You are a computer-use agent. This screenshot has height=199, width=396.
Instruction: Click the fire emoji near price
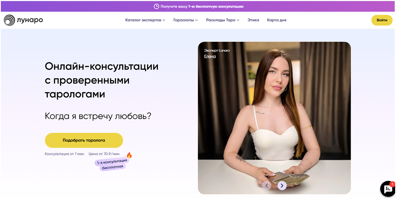(129, 155)
